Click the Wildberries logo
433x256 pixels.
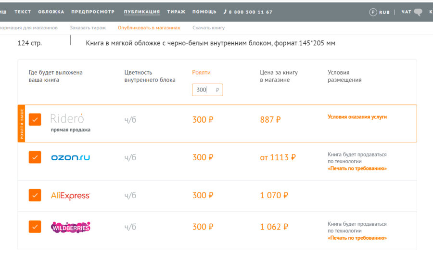71,227
